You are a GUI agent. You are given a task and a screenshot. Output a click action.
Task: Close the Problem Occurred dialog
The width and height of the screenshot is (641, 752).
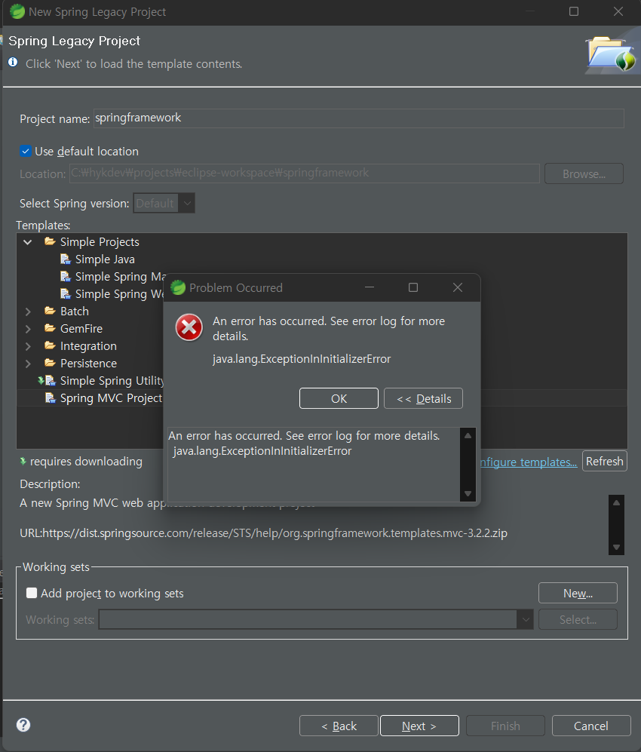tap(458, 287)
